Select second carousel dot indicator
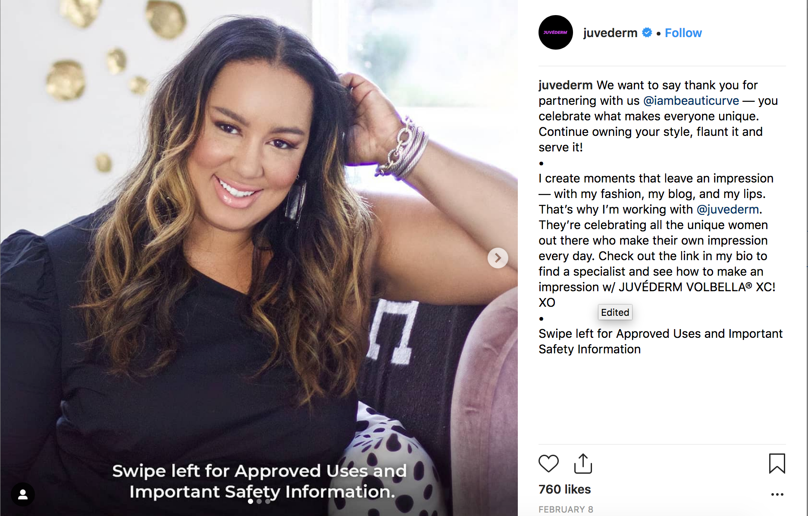808x516 pixels. [259, 501]
